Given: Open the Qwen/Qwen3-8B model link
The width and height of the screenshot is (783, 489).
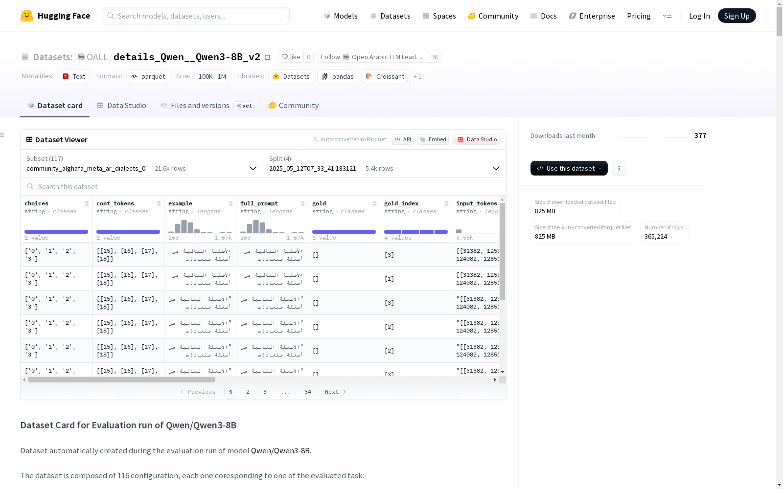Looking at the screenshot, I should point(280,450).
